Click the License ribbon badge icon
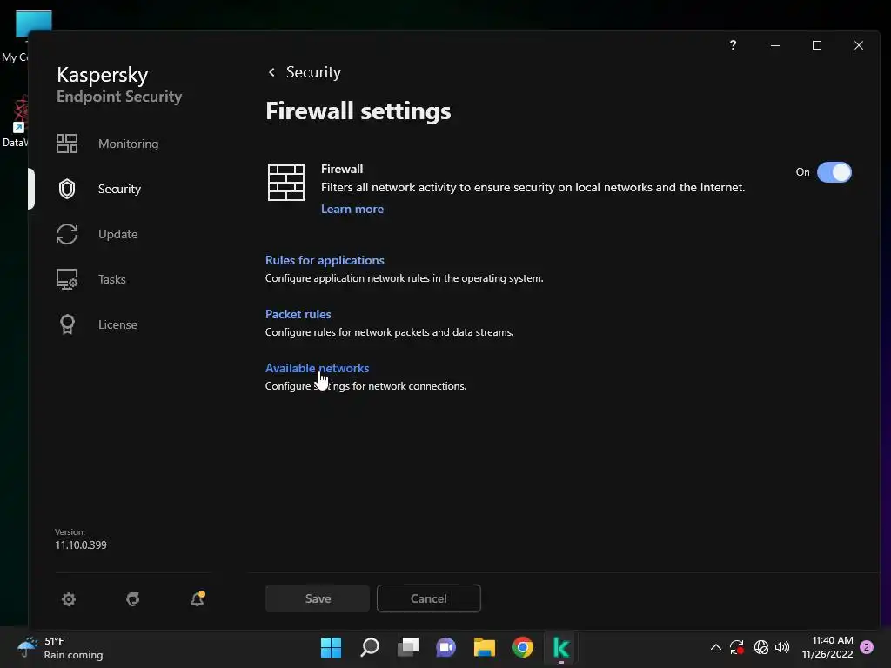 tap(67, 324)
